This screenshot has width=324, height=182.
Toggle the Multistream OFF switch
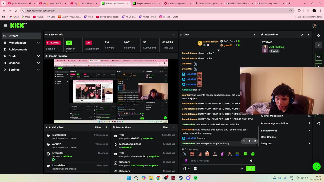88,43
